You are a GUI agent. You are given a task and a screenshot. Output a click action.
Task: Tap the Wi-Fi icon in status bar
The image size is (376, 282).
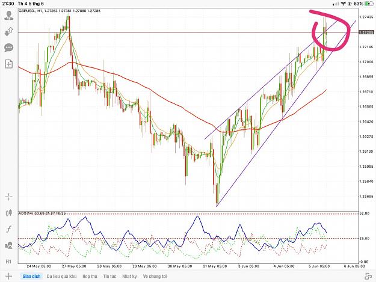pos(344,4)
